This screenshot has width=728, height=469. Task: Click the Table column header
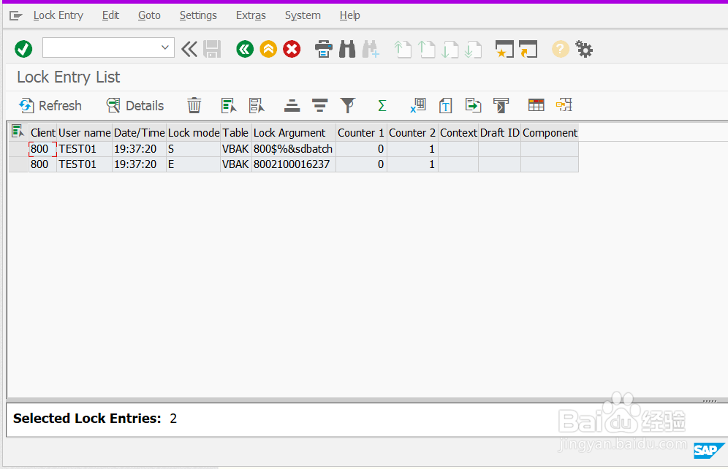pyautogui.click(x=236, y=133)
